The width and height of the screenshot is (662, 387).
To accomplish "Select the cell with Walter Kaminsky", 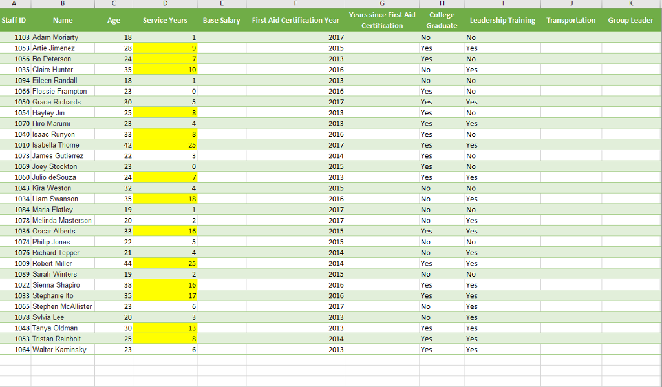I will coord(63,350).
